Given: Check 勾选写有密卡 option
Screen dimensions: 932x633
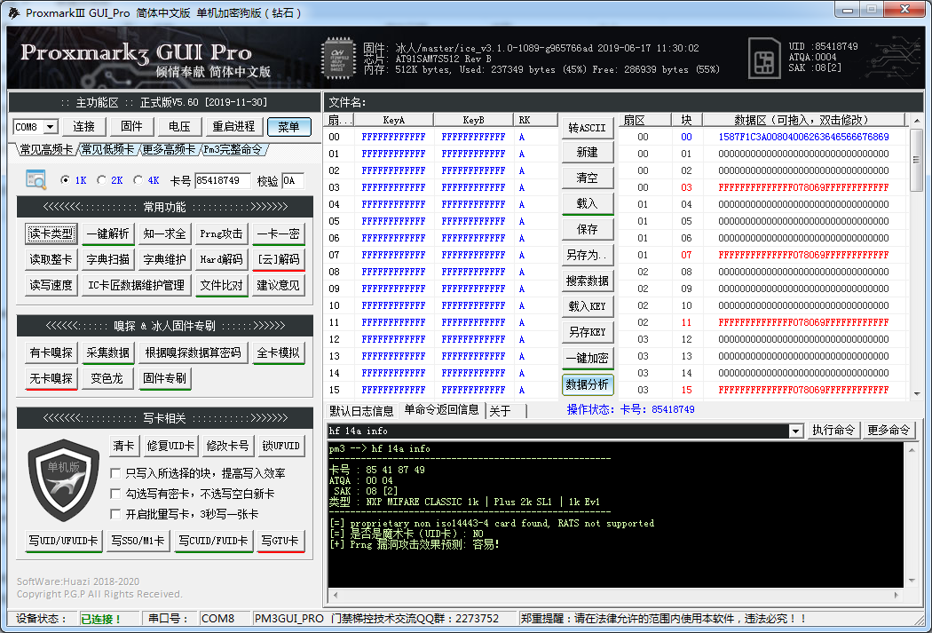Looking at the screenshot, I should (x=115, y=494).
